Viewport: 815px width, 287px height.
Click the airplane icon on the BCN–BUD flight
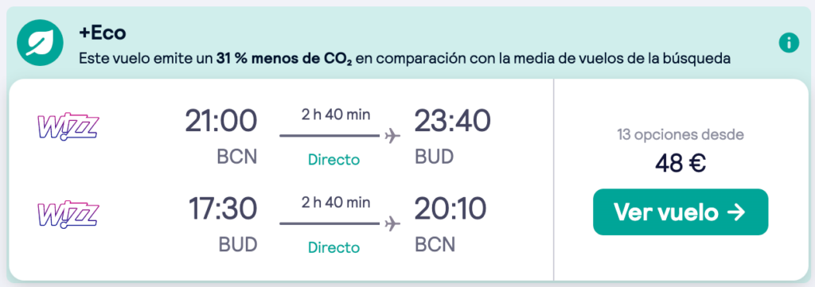click(x=392, y=136)
